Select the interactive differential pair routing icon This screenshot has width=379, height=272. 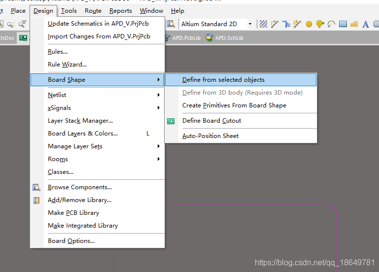pyautogui.click(x=298, y=24)
